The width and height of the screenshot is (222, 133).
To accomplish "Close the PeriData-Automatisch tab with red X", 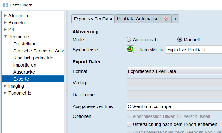I will point(166,19).
